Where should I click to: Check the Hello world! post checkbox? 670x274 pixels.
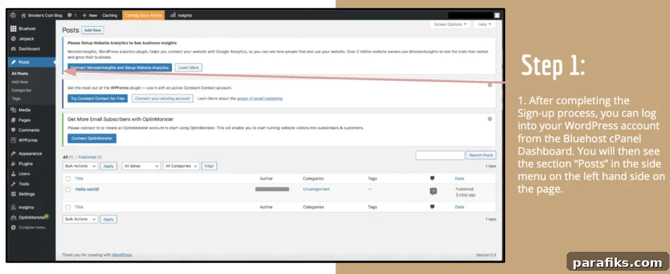(68, 189)
